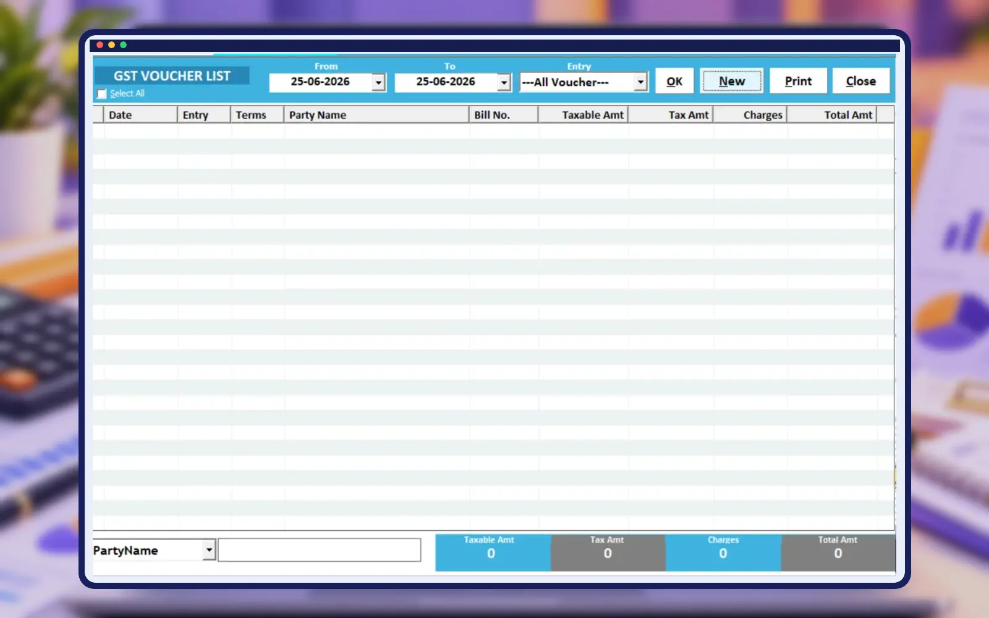Sort by the Date column header
The height and width of the screenshot is (618, 989).
coord(140,115)
